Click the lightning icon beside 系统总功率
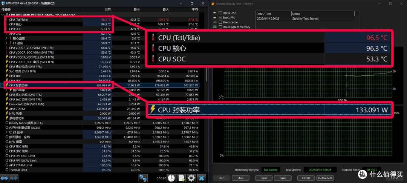The height and width of the screenshot is (183, 407). 7,118
